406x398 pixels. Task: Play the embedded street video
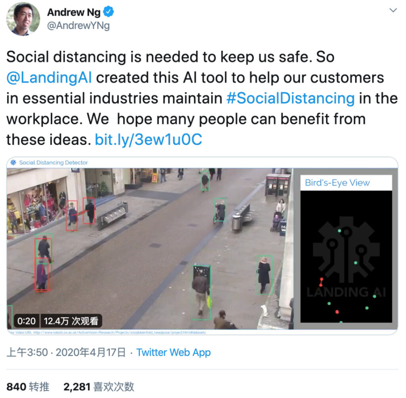coord(150,249)
